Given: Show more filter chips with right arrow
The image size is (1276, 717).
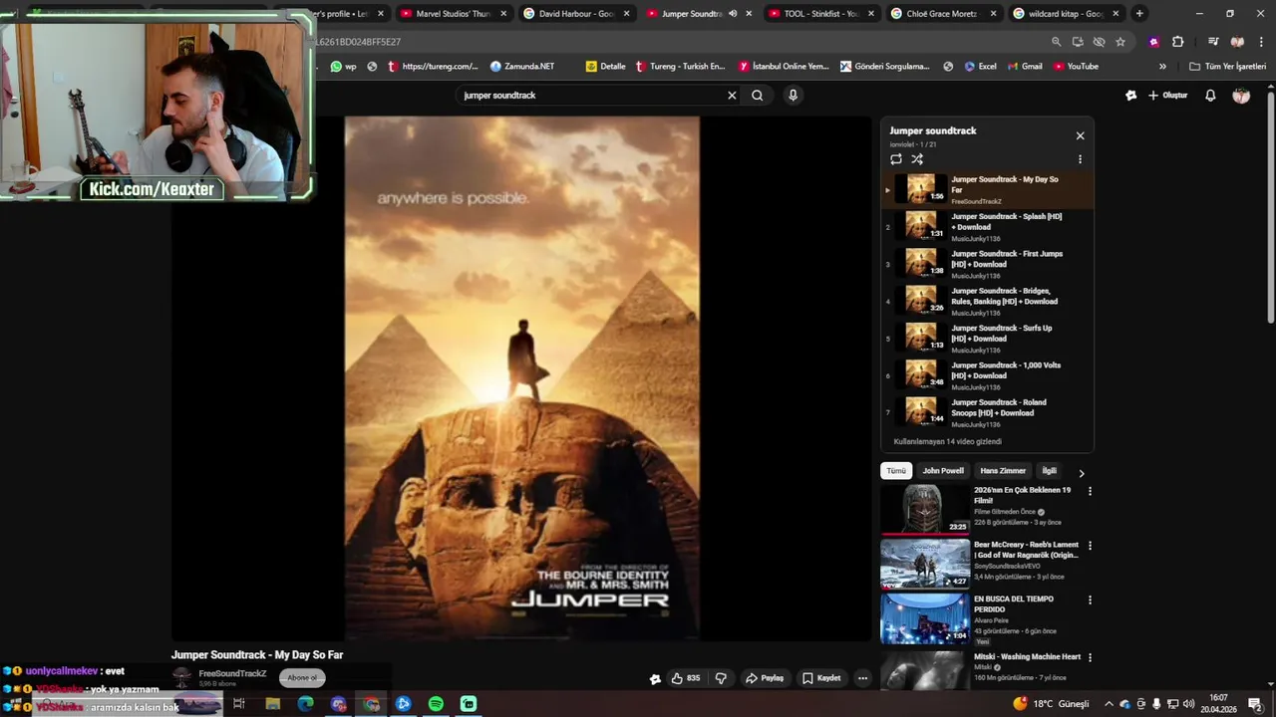Looking at the screenshot, I should 1082,473.
